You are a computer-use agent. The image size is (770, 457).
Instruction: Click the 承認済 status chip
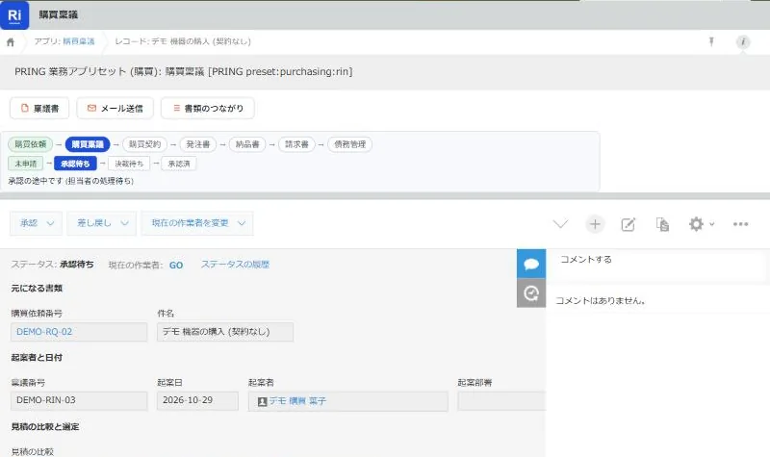coord(179,164)
